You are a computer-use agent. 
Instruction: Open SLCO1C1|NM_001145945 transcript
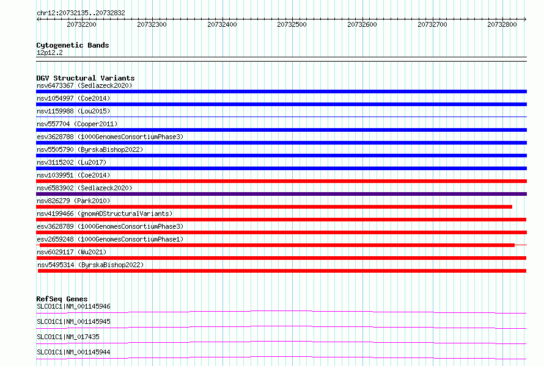(73, 321)
